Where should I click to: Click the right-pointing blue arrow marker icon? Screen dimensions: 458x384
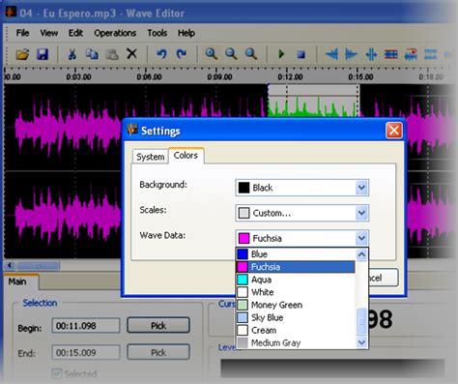[x=351, y=54]
